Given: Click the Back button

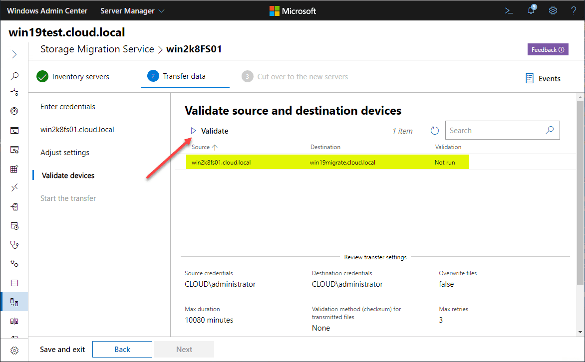Looking at the screenshot, I should click(x=122, y=349).
